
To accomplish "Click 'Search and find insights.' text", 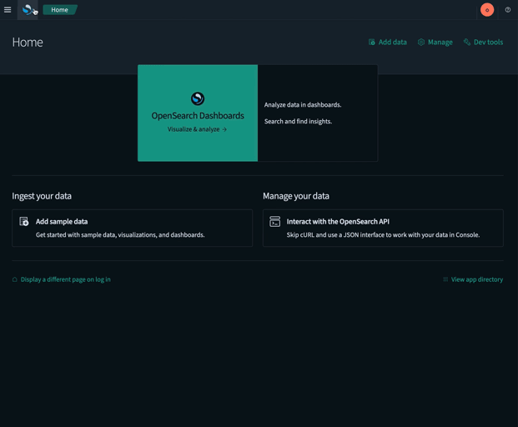I will 298,121.
